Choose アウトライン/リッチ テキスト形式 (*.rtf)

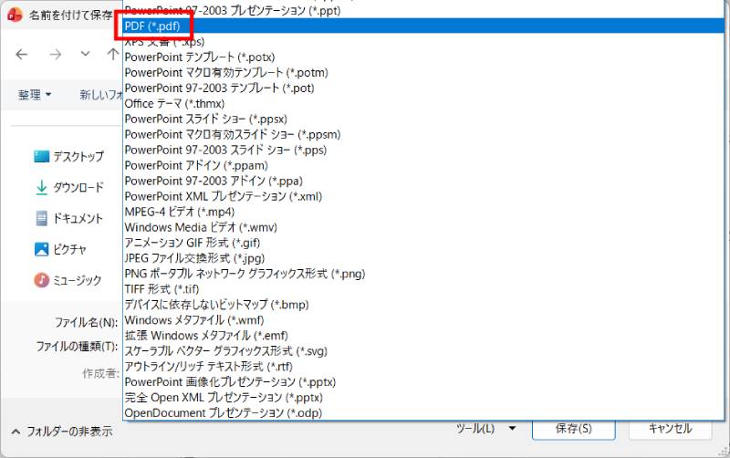click(x=423, y=366)
